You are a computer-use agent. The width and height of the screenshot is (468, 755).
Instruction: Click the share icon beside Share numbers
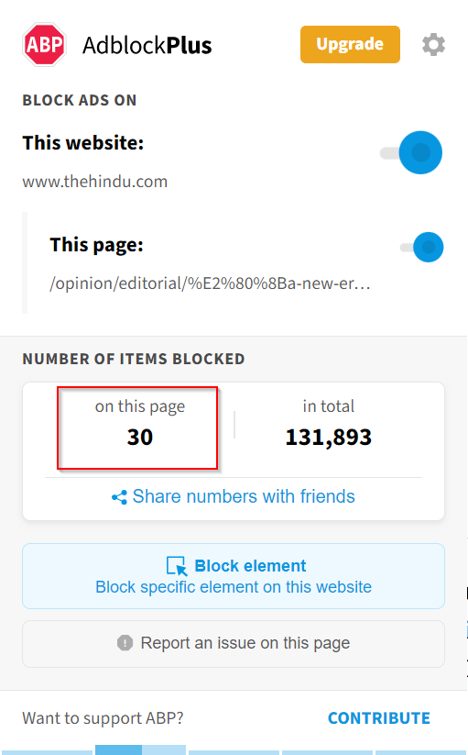[x=119, y=497]
